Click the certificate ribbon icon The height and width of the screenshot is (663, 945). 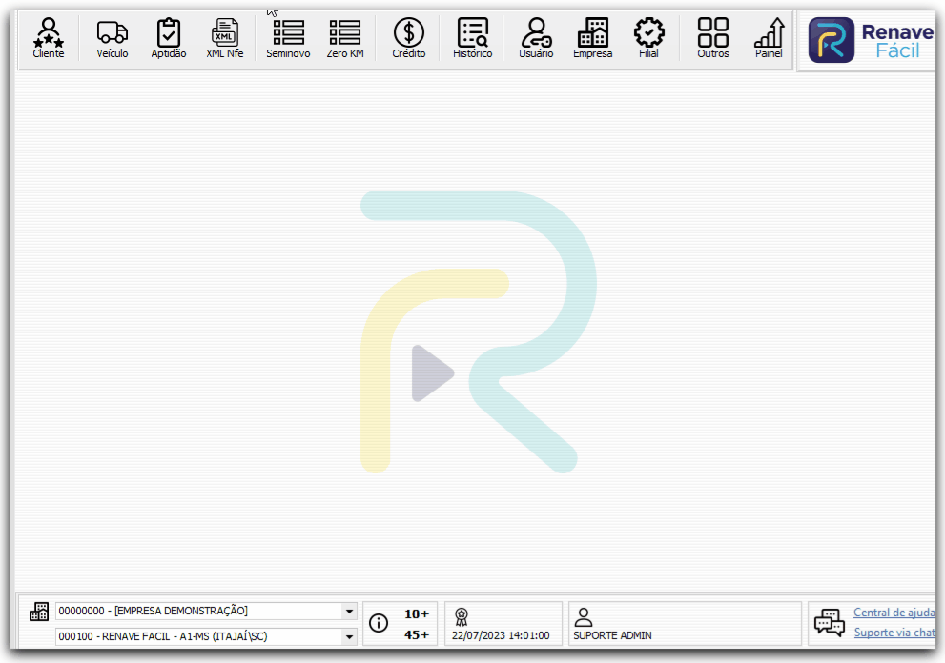point(462,616)
